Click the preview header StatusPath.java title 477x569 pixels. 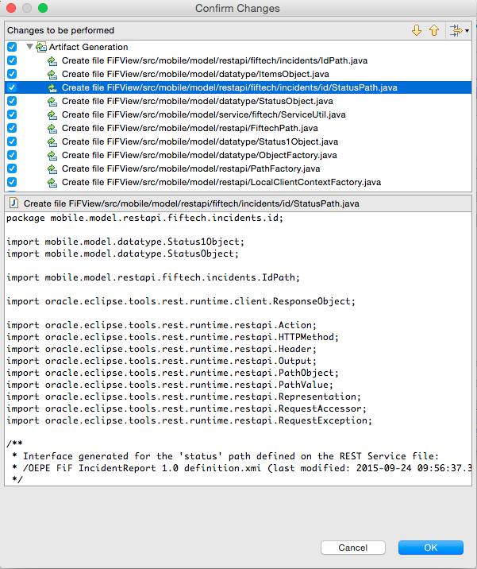(191, 203)
